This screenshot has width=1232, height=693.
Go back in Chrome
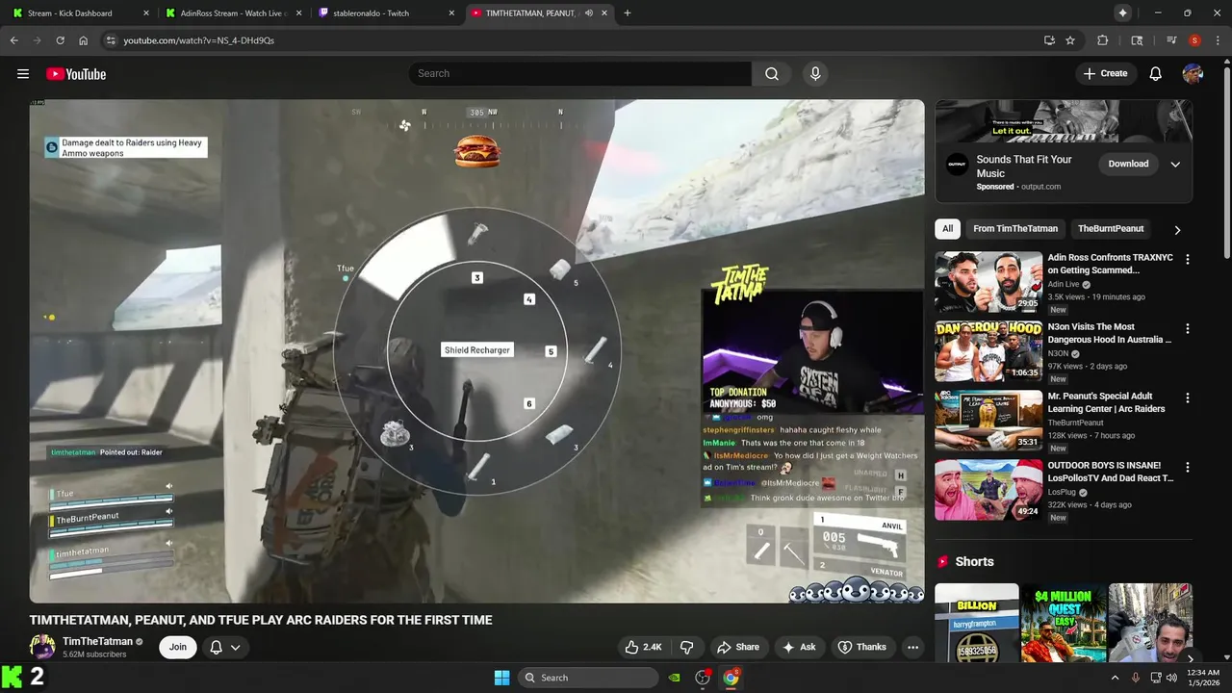click(x=13, y=40)
